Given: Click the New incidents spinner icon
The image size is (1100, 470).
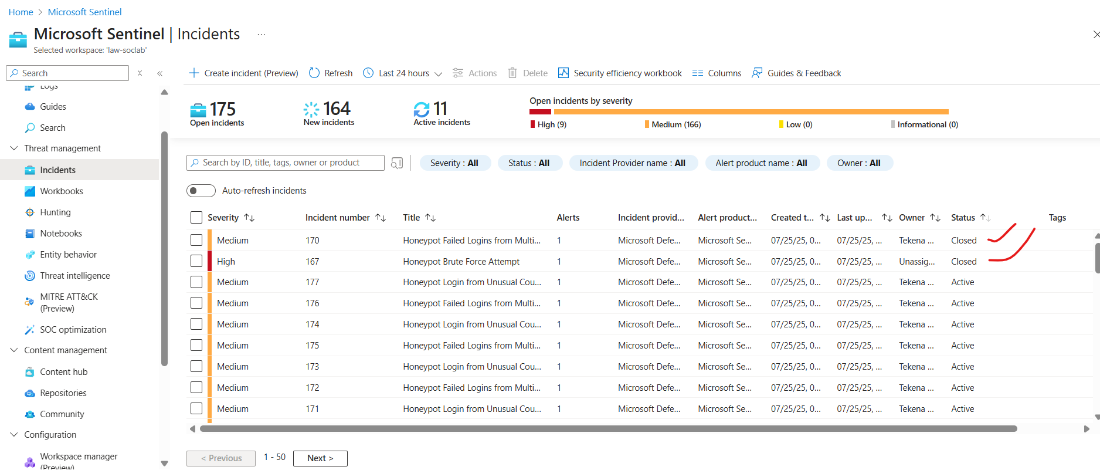Looking at the screenshot, I should [x=311, y=109].
